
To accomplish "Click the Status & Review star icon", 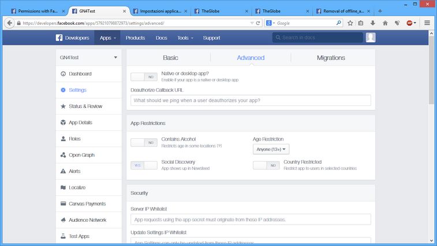I will [64, 107].
